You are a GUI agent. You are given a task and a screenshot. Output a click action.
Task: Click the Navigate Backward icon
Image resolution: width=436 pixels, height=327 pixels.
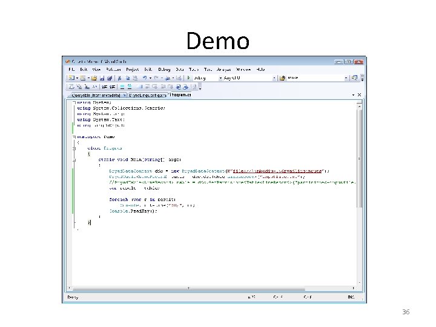point(168,78)
